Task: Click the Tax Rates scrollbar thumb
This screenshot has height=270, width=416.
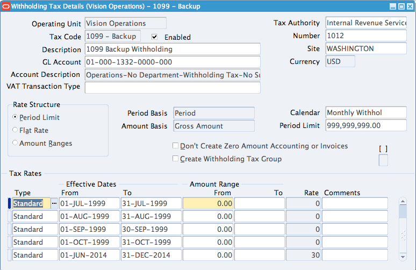Action: coord(403,211)
